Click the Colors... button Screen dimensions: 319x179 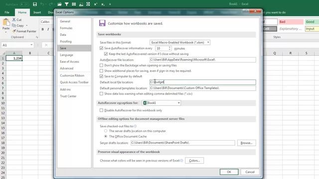194,161
